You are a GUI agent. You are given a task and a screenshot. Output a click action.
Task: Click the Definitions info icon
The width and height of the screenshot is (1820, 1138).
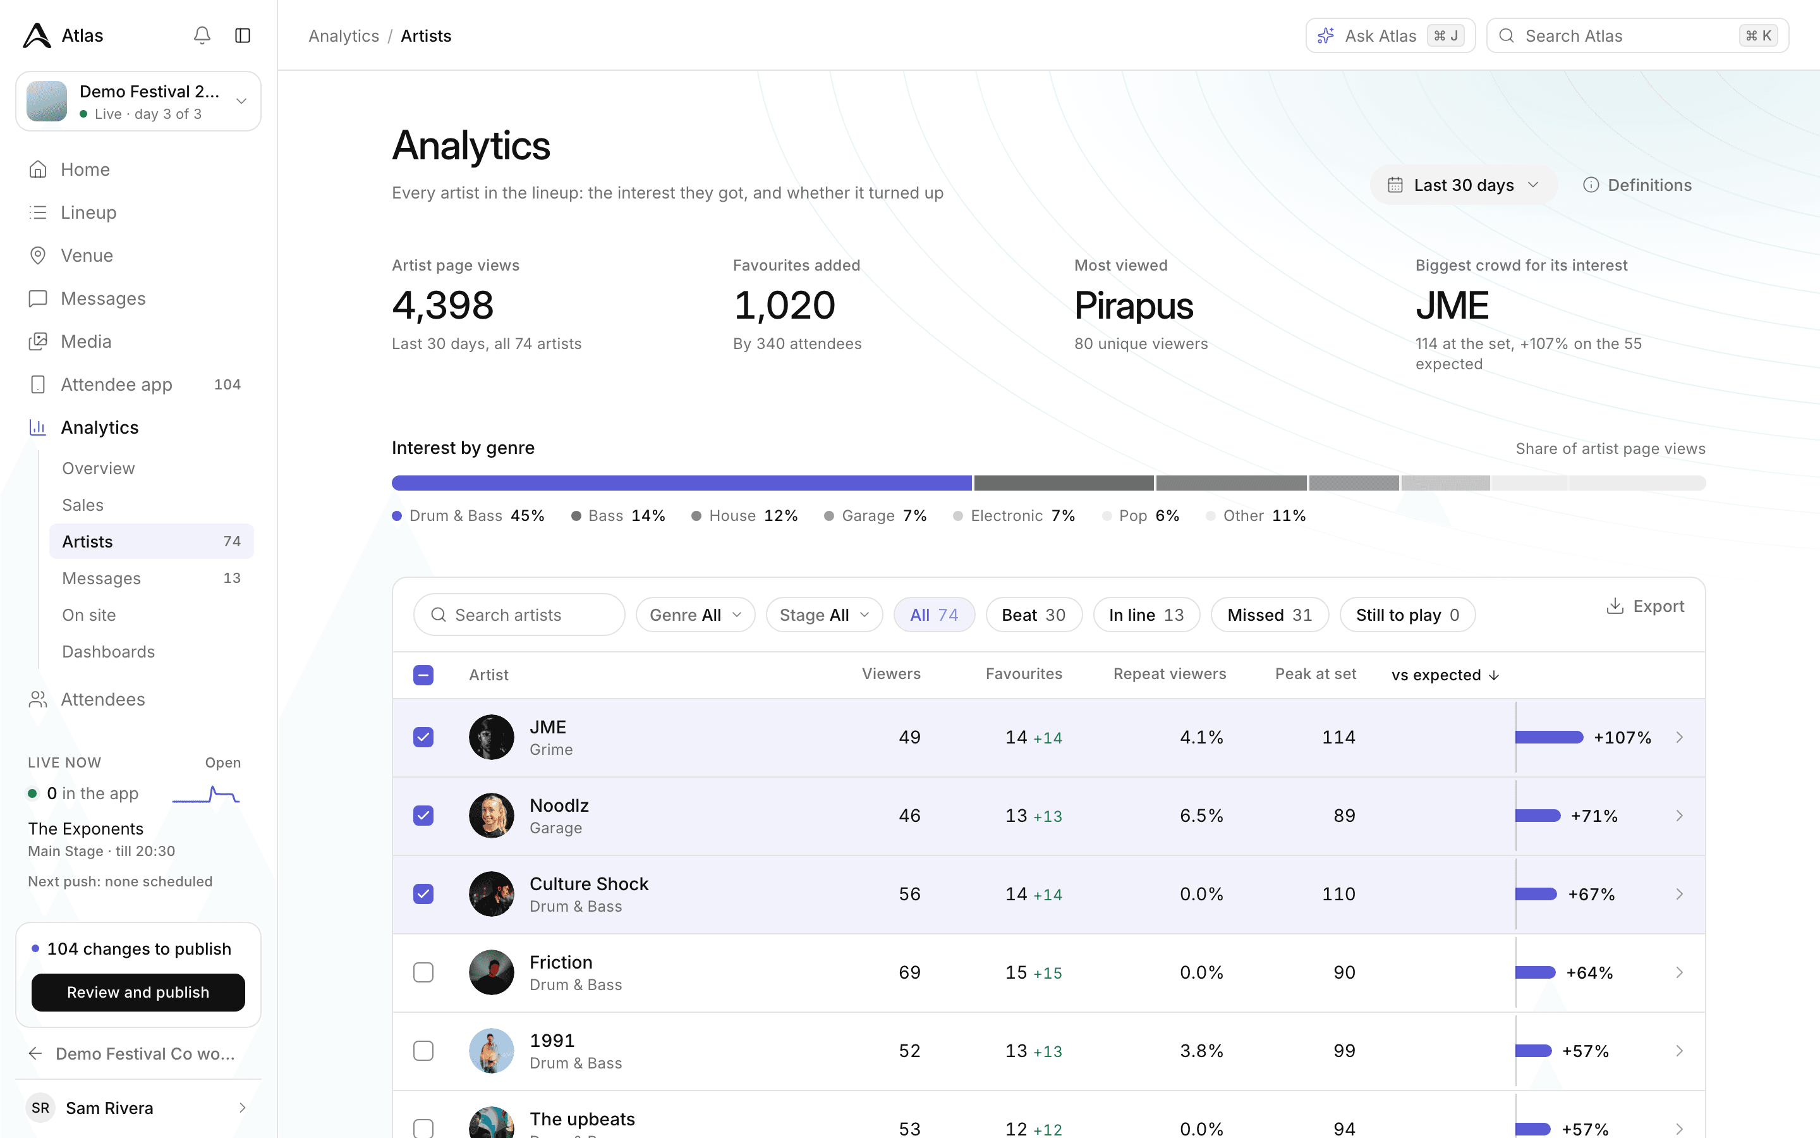tap(1591, 185)
